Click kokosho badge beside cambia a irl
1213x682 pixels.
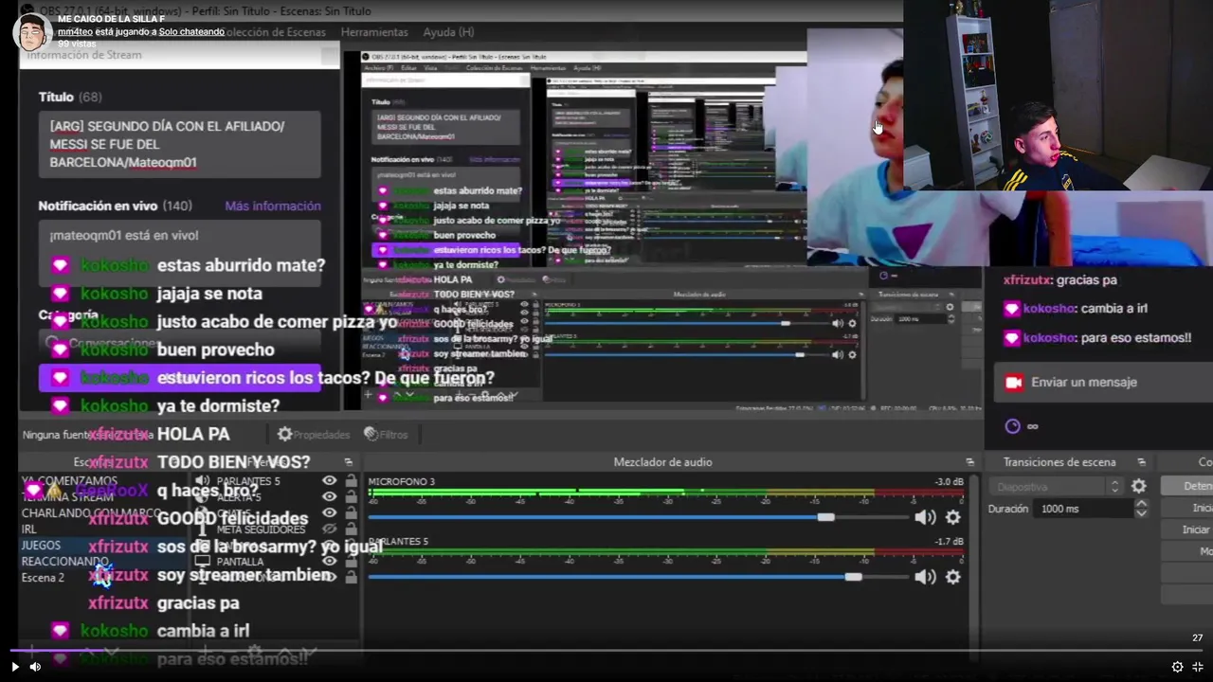coord(1011,309)
